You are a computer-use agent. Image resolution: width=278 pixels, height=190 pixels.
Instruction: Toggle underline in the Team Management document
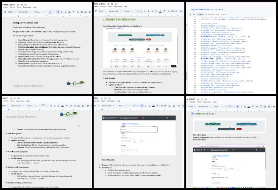tap(58, 106)
